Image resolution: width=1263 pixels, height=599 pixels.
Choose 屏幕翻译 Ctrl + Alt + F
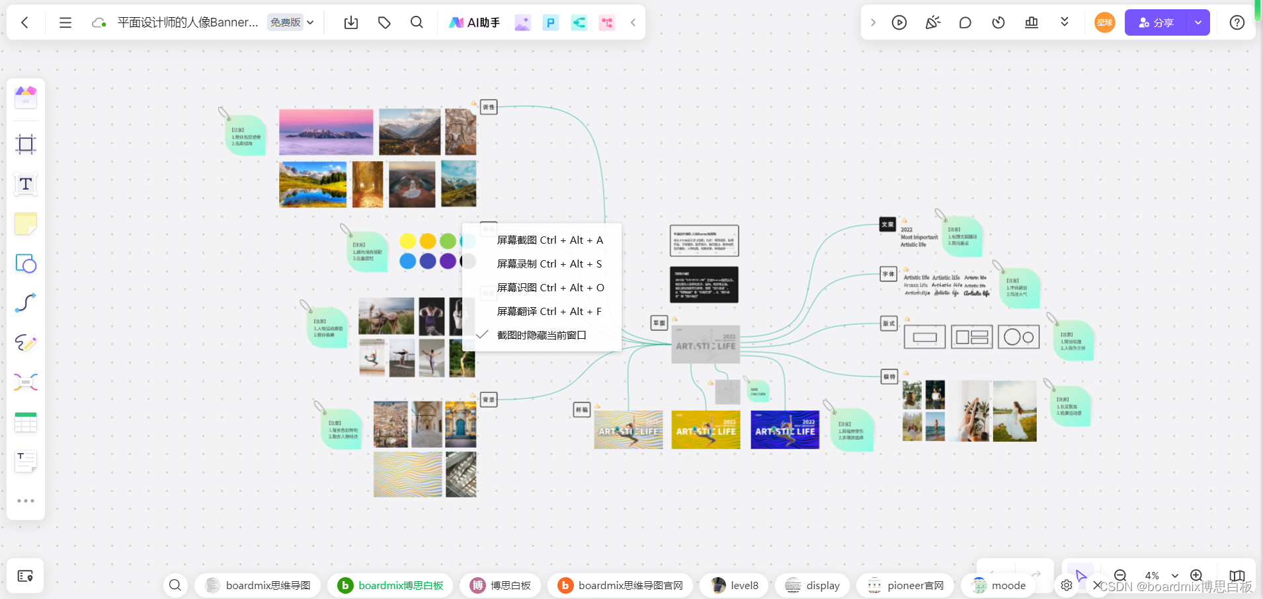[x=550, y=312]
